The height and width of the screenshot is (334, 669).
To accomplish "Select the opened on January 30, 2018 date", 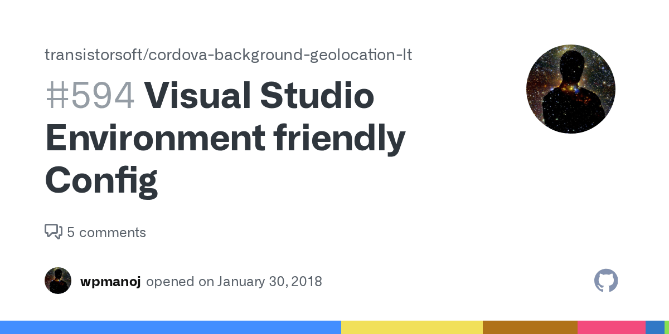I will [234, 282].
